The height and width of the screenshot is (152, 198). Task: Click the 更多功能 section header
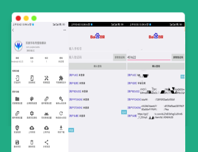click(16, 92)
